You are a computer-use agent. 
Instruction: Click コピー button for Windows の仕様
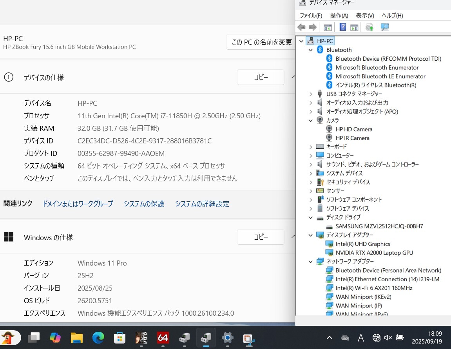click(261, 237)
